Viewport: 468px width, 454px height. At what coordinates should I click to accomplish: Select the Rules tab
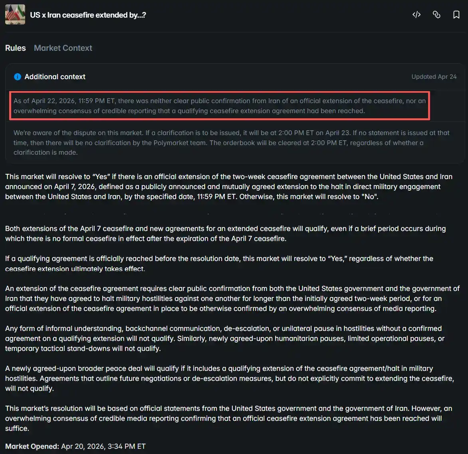tap(16, 48)
